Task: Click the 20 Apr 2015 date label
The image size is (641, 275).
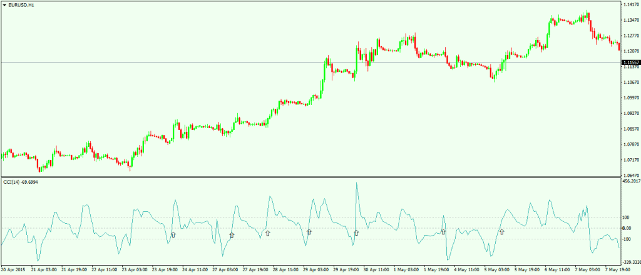Action: [x=14, y=270]
